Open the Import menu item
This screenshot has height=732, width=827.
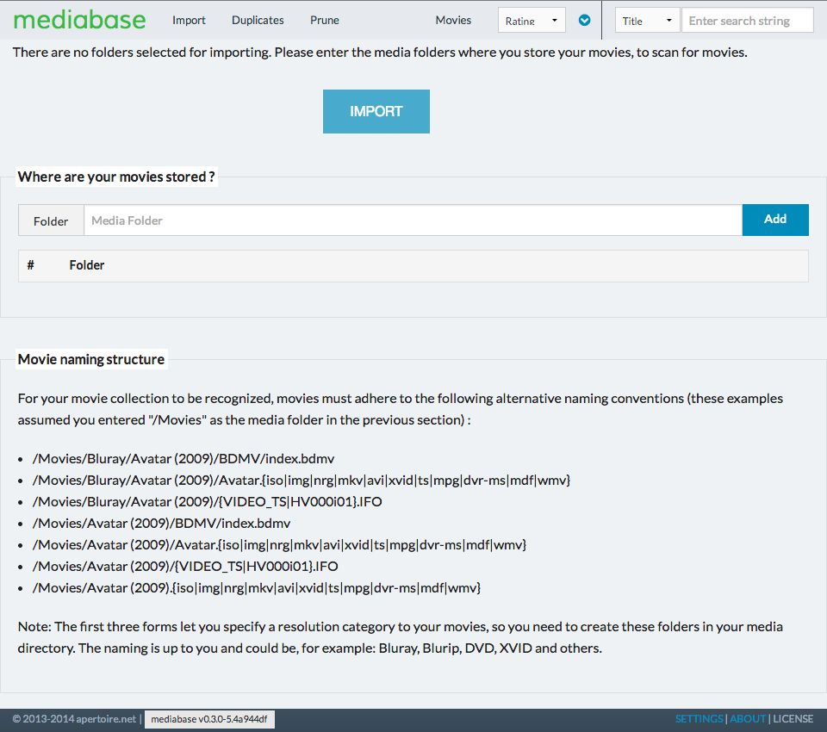tap(189, 20)
